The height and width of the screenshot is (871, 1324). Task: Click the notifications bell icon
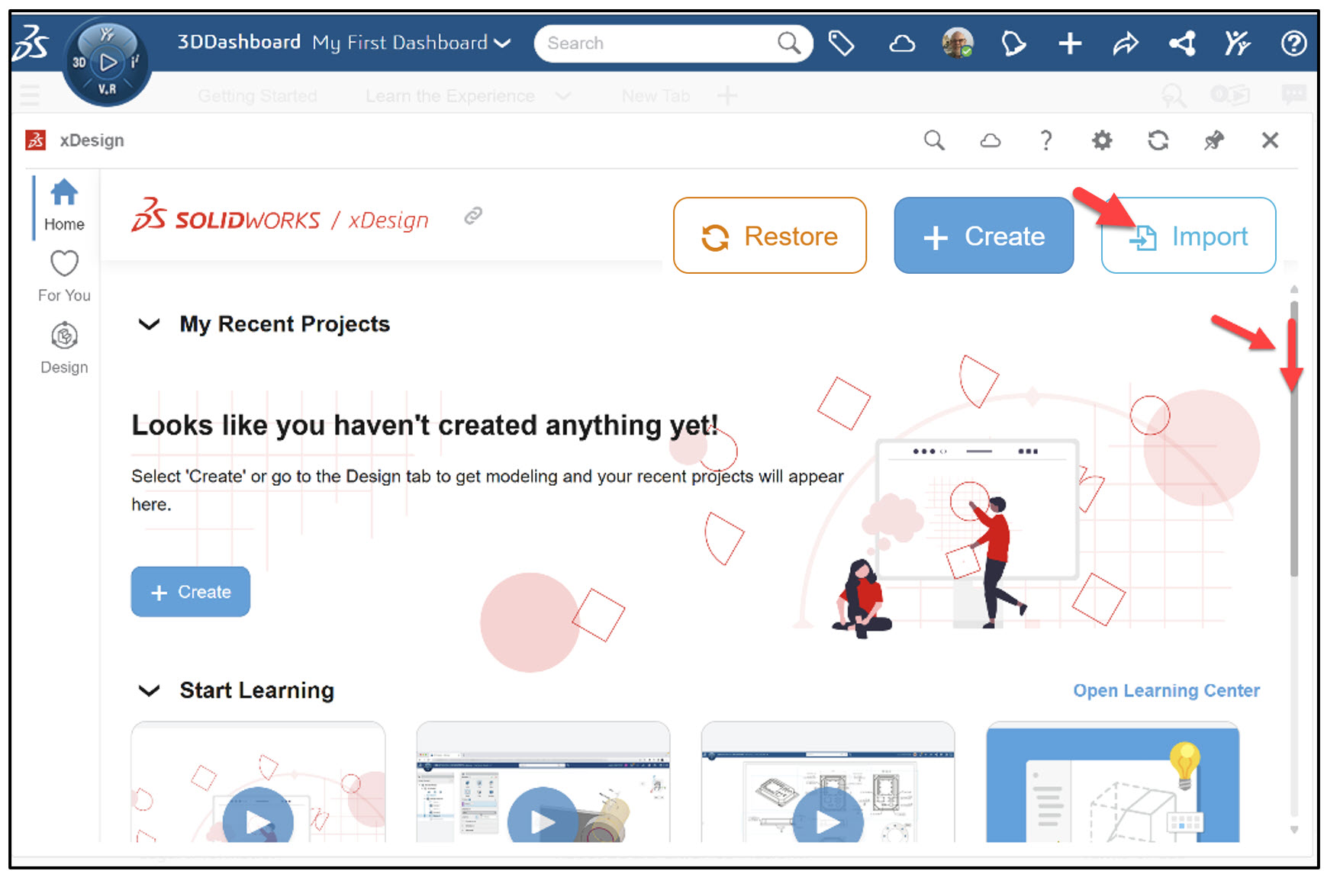pos(1013,43)
